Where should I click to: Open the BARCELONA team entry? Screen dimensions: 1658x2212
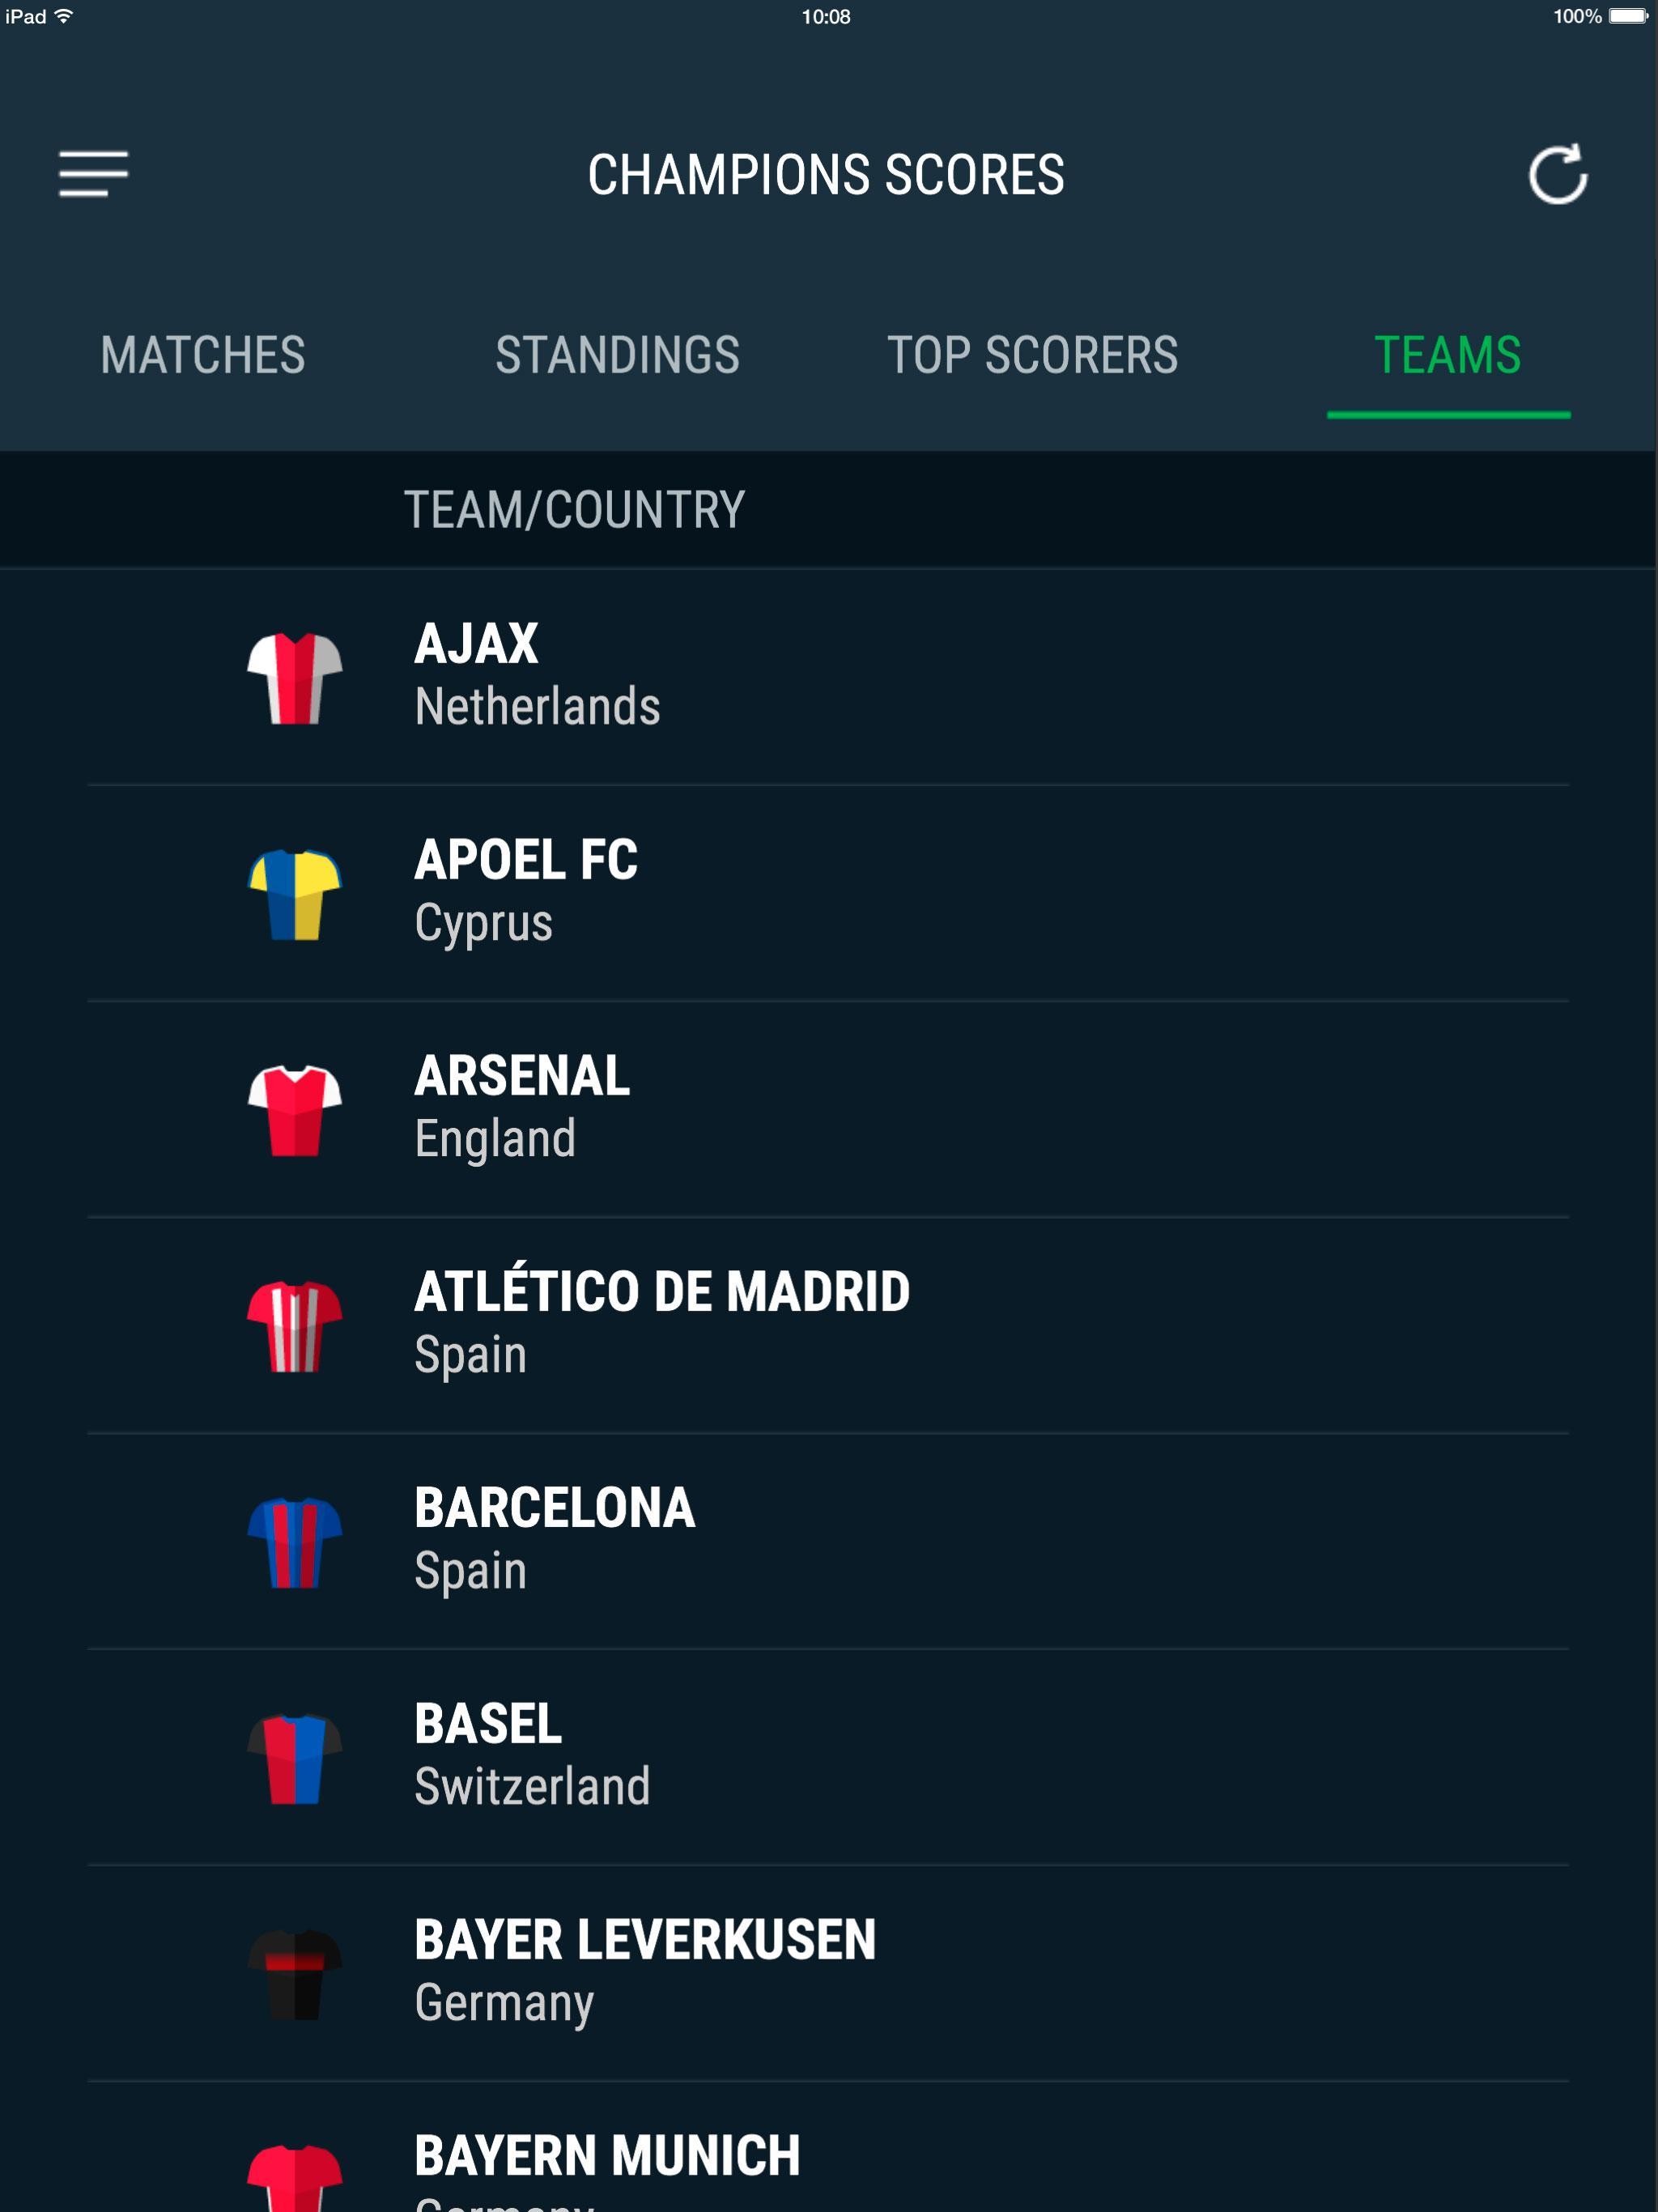click(828, 1541)
